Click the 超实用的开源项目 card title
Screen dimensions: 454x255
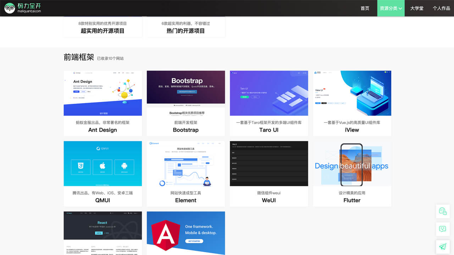point(103,31)
